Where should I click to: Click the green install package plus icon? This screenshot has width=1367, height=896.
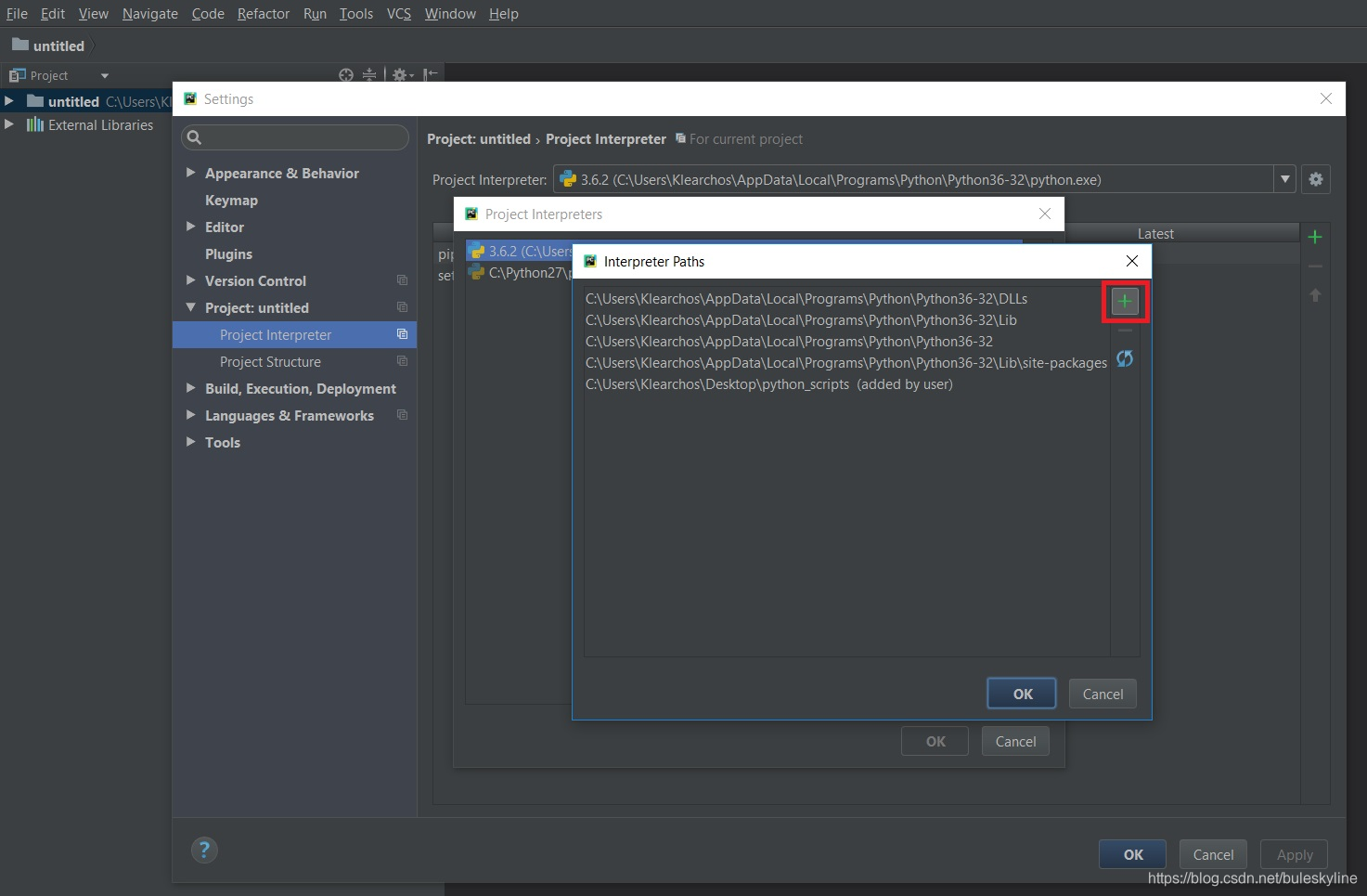1315,238
